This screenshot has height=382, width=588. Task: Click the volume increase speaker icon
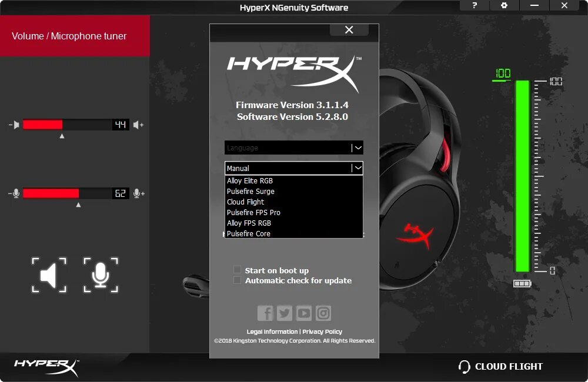(138, 125)
